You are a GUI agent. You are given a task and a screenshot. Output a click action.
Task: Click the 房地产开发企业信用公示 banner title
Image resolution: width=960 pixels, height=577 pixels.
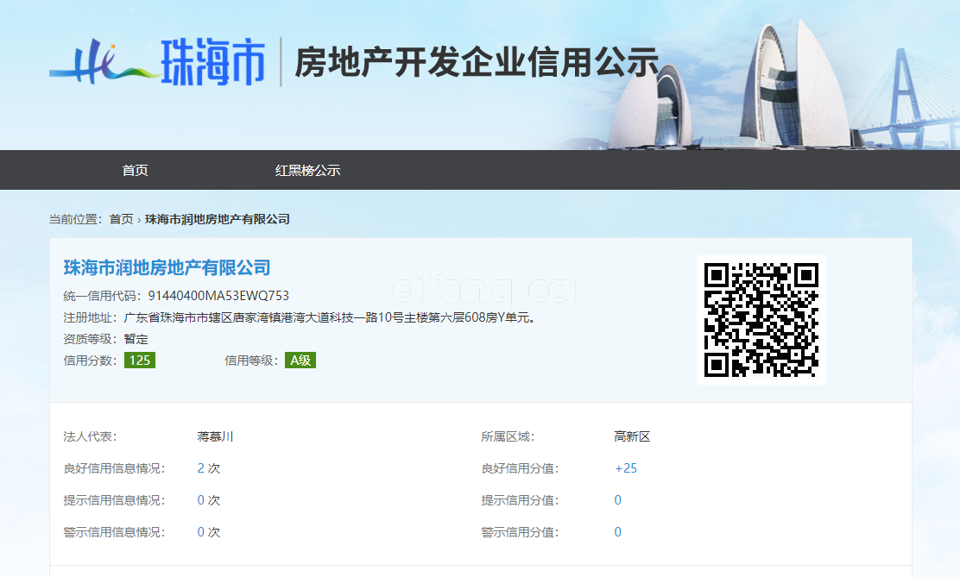pyautogui.click(x=477, y=59)
